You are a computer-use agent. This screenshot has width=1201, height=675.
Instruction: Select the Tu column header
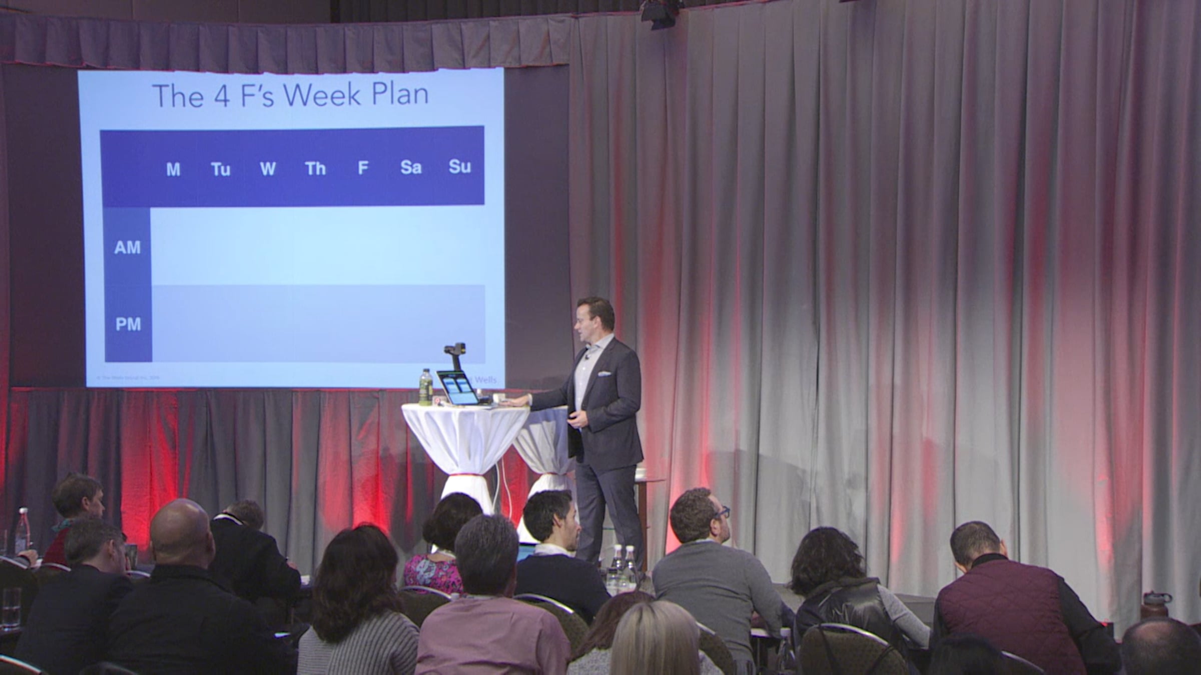point(220,169)
